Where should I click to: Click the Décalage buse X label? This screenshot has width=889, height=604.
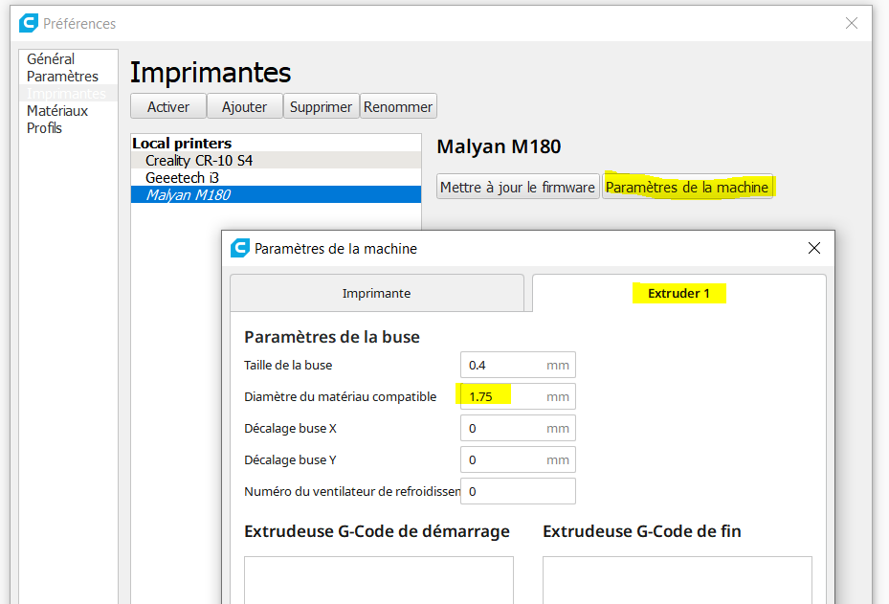[290, 429]
